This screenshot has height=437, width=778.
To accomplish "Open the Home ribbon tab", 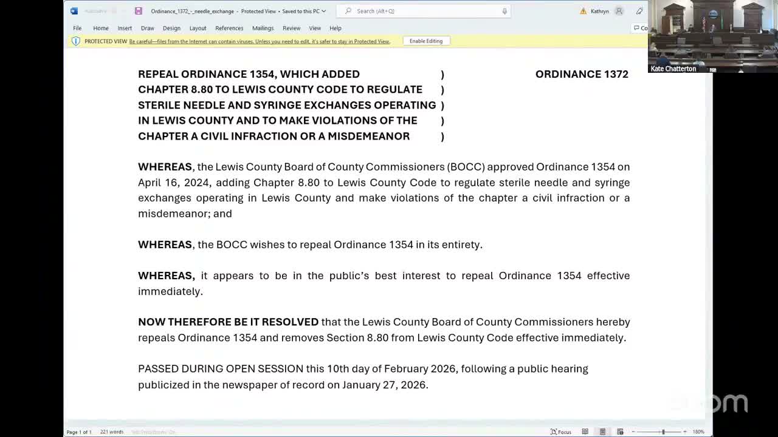I will pos(101,28).
